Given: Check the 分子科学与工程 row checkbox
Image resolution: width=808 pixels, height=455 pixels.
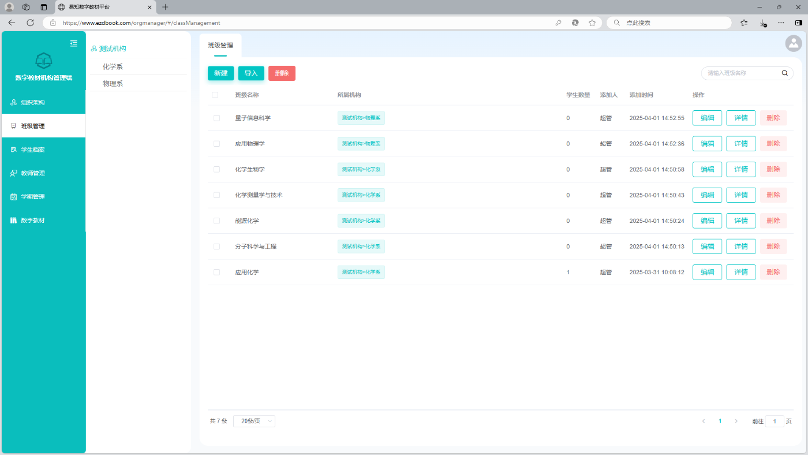Looking at the screenshot, I should [x=216, y=247].
